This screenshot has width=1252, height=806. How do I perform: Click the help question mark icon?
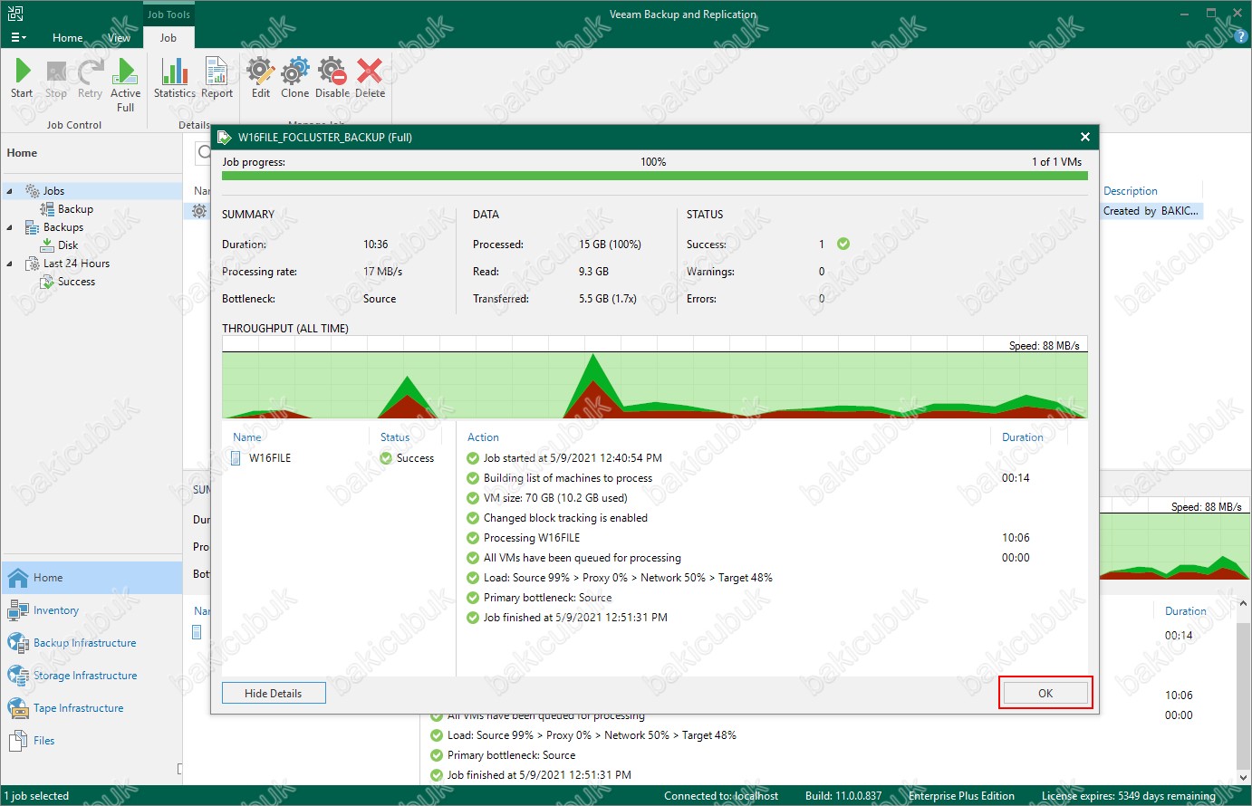tap(1241, 37)
